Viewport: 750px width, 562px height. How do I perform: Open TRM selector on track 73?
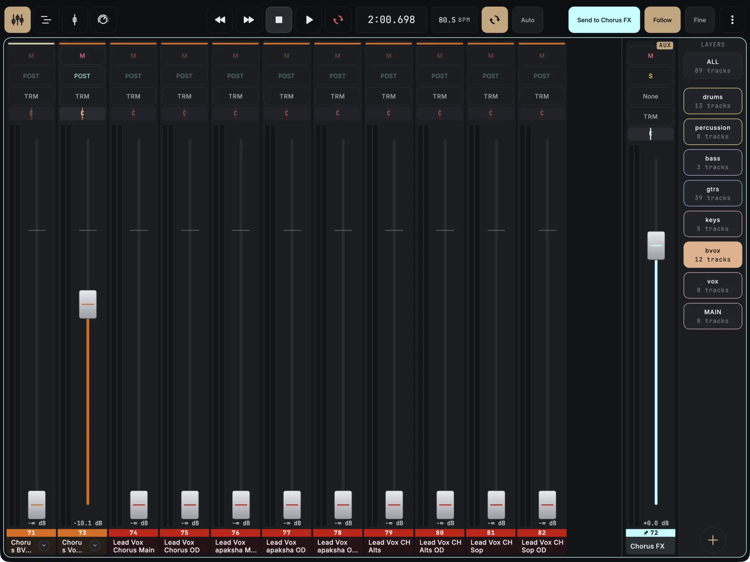click(x=82, y=96)
